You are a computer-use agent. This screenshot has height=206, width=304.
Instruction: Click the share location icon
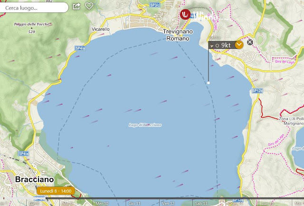[x=76, y=6]
